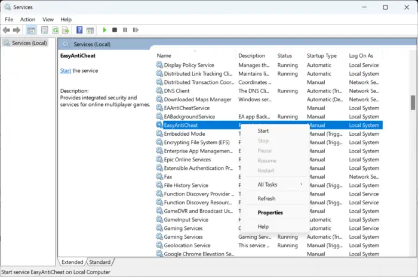Sort by the Startup Type column header
Image resolution: width=418 pixels, height=277 pixels.
pyautogui.click(x=325, y=55)
